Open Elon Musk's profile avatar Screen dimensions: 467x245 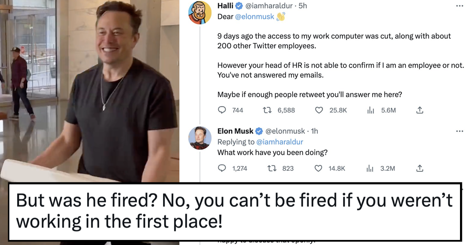click(x=200, y=138)
